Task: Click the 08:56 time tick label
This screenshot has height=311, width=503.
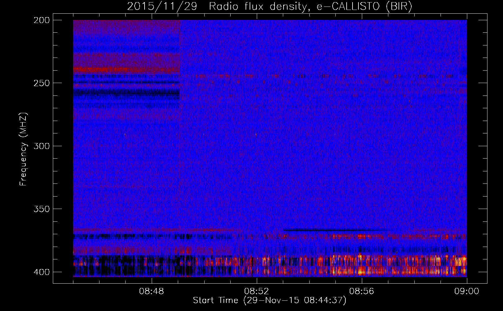Action: click(362, 291)
